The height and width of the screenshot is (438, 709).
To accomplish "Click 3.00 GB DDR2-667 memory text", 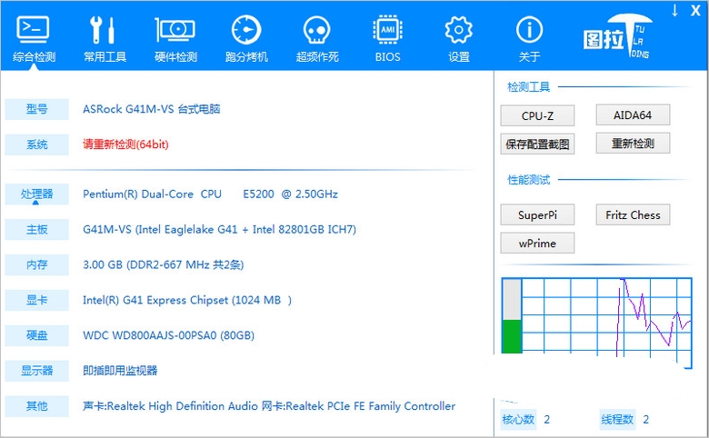I will point(164,264).
